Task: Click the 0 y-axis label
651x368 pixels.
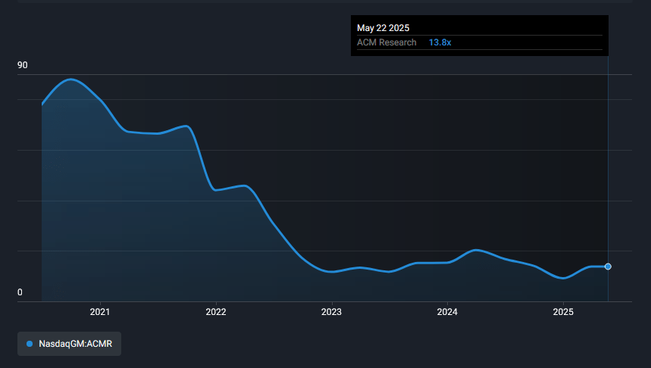Action: coord(20,292)
